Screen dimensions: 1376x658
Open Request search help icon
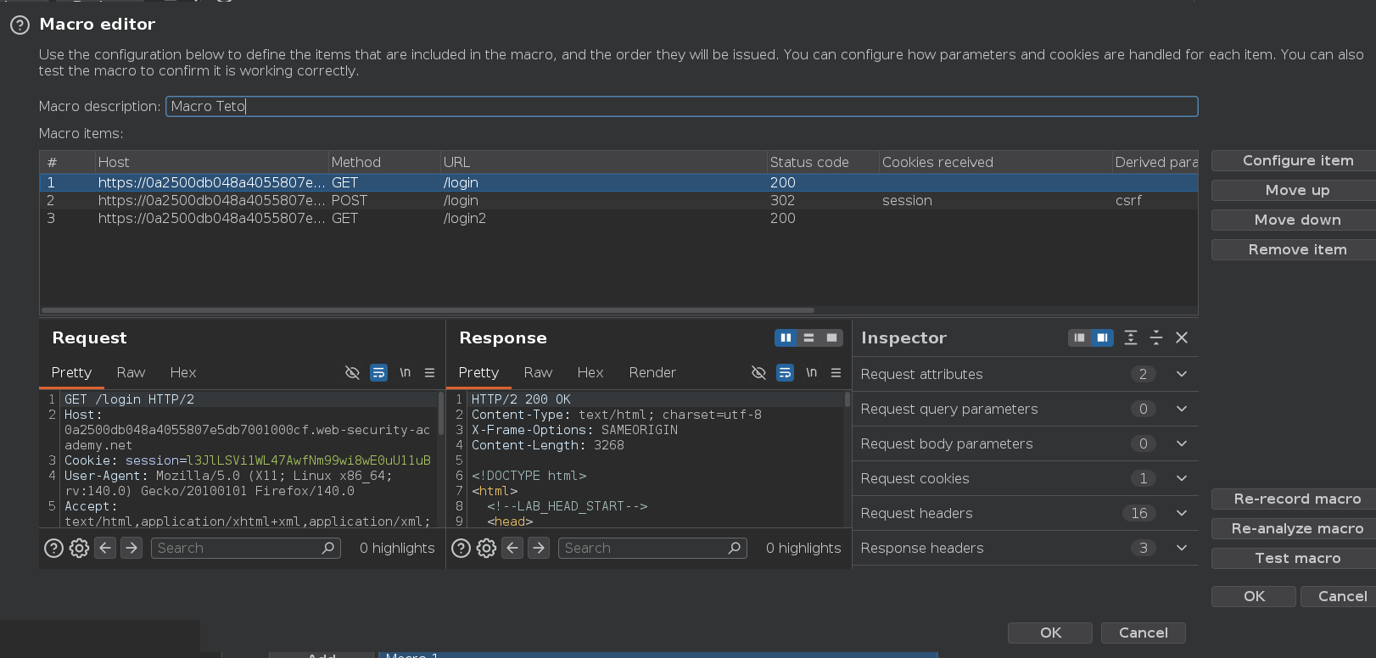(x=53, y=549)
